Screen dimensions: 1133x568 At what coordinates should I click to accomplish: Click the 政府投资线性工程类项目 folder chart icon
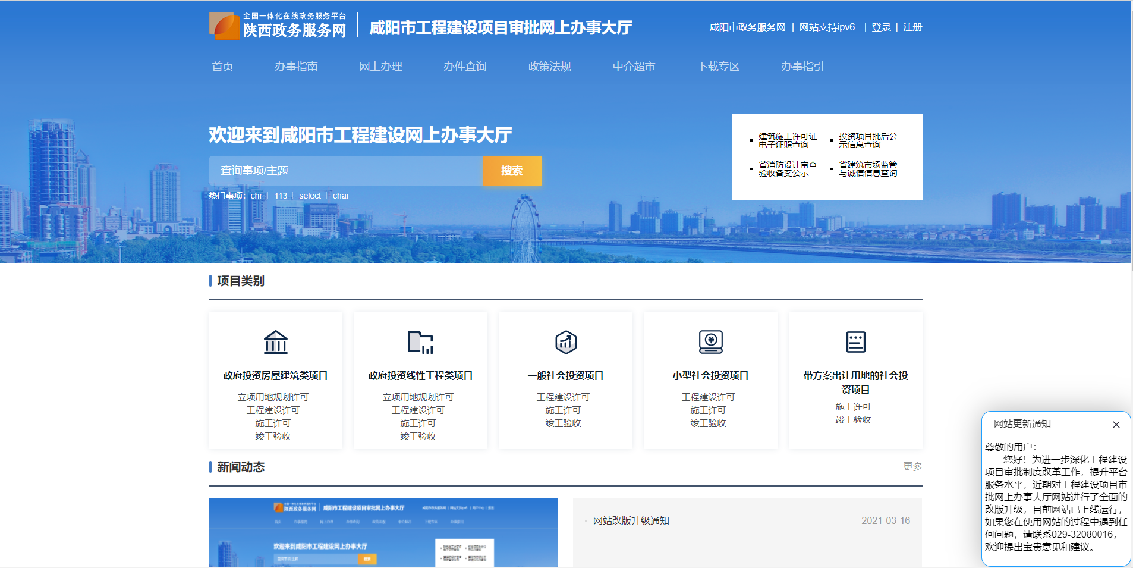[x=420, y=342]
